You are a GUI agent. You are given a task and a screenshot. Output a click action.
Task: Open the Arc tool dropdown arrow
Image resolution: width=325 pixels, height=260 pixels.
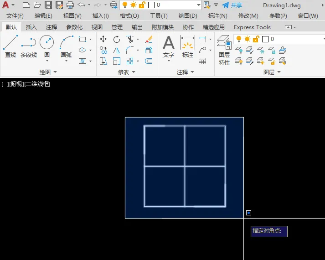(x=67, y=61)
